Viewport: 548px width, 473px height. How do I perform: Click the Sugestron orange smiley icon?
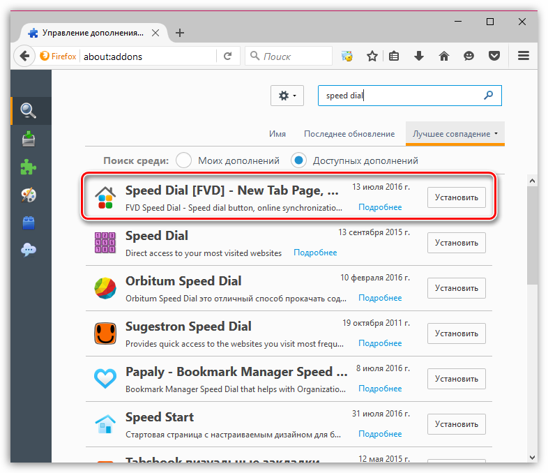click(x=105, y=333)
